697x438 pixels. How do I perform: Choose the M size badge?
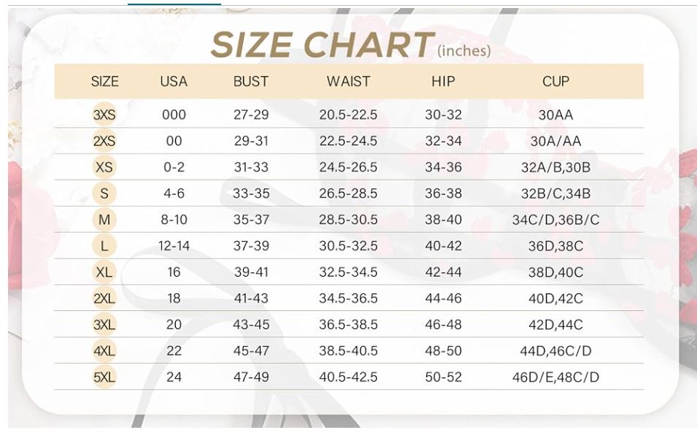(104, 220)
